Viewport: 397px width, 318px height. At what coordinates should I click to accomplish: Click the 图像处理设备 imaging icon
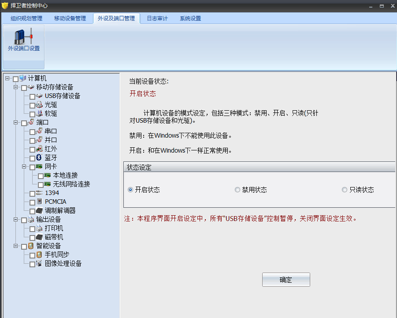pyautogui.click(x=39, y=263)
